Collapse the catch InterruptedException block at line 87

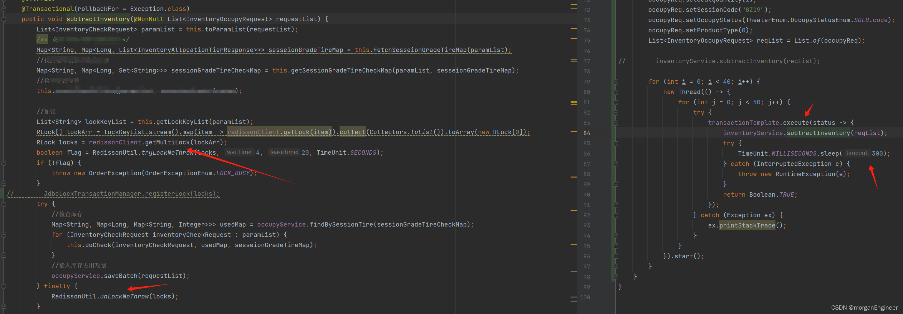pos(616,164)
